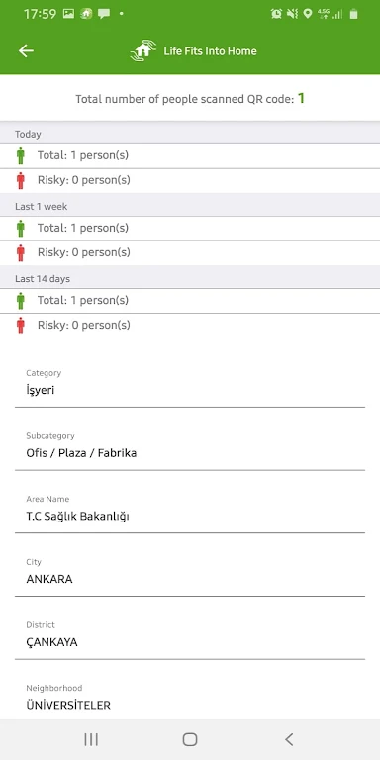
Task: Tap Neighborhood field ÜNİVERSİTELER
Action: 190,698
